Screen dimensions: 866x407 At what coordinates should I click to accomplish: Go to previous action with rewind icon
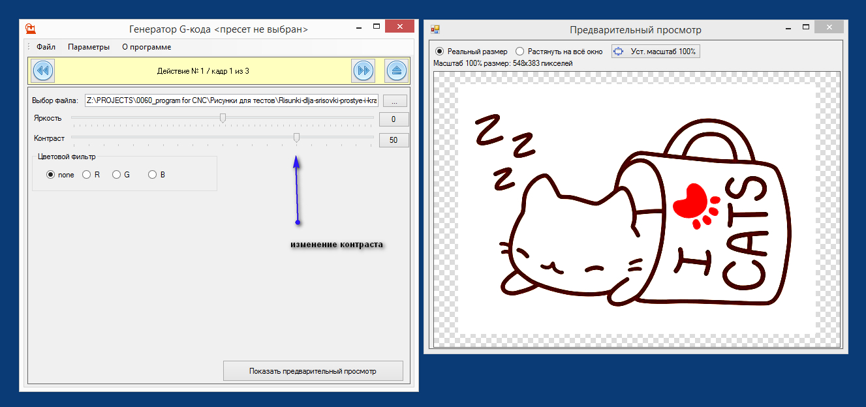42,70
